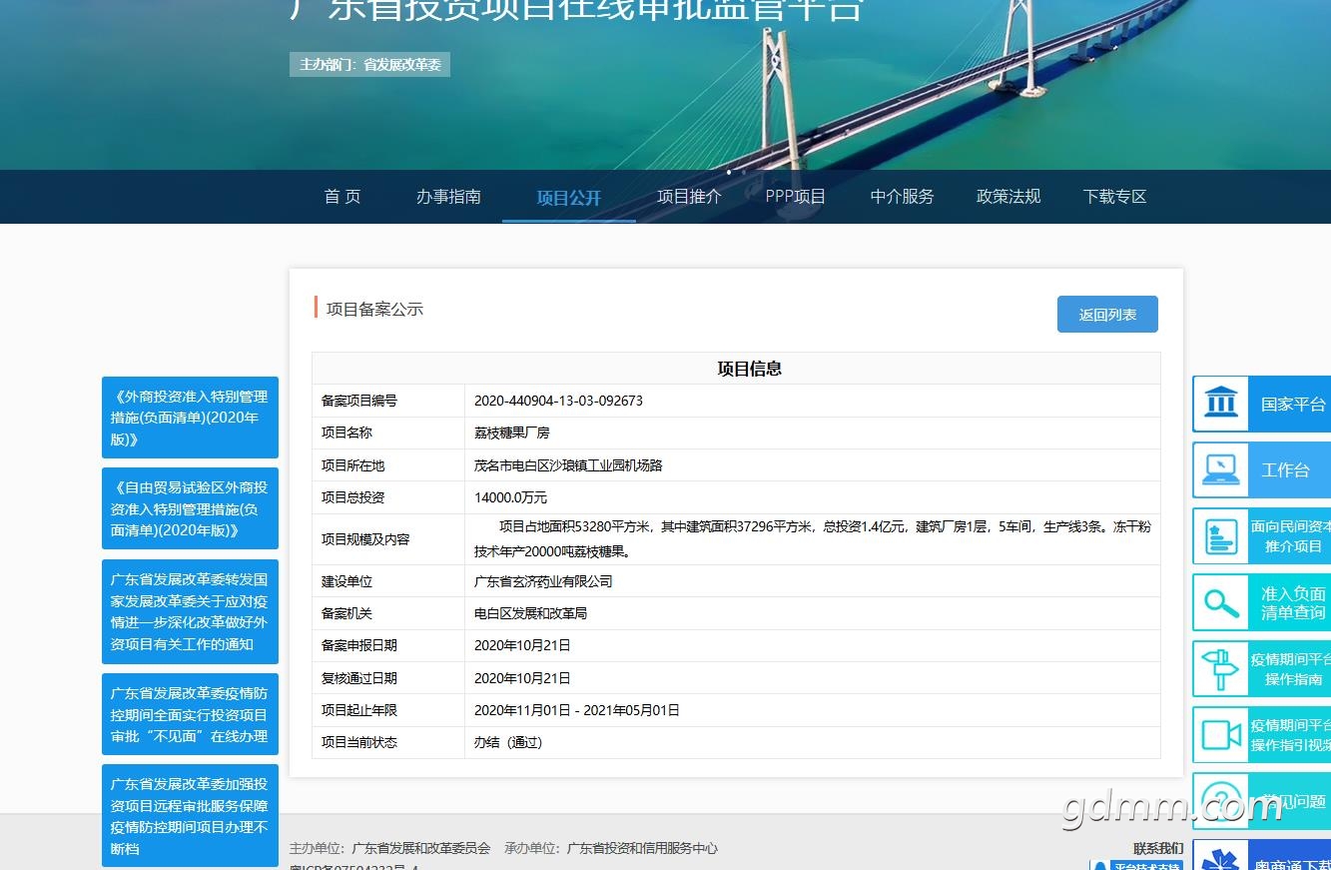Viewport: 1331px width, 870px height.
Task: Click location 茂名市电白区沙琅镇工业园机场路
Action: coord(568,465)
